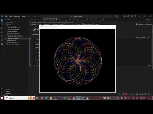This screenshot has width=153, height=114.
Task: Open Outline from the notebook toolbar
Action: [96, 24]
